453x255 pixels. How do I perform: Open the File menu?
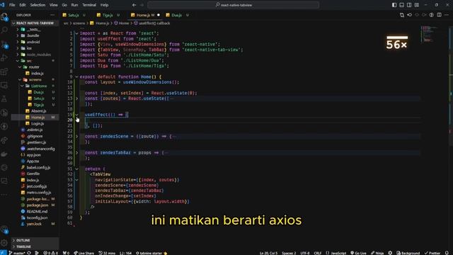tap(12, 5)
